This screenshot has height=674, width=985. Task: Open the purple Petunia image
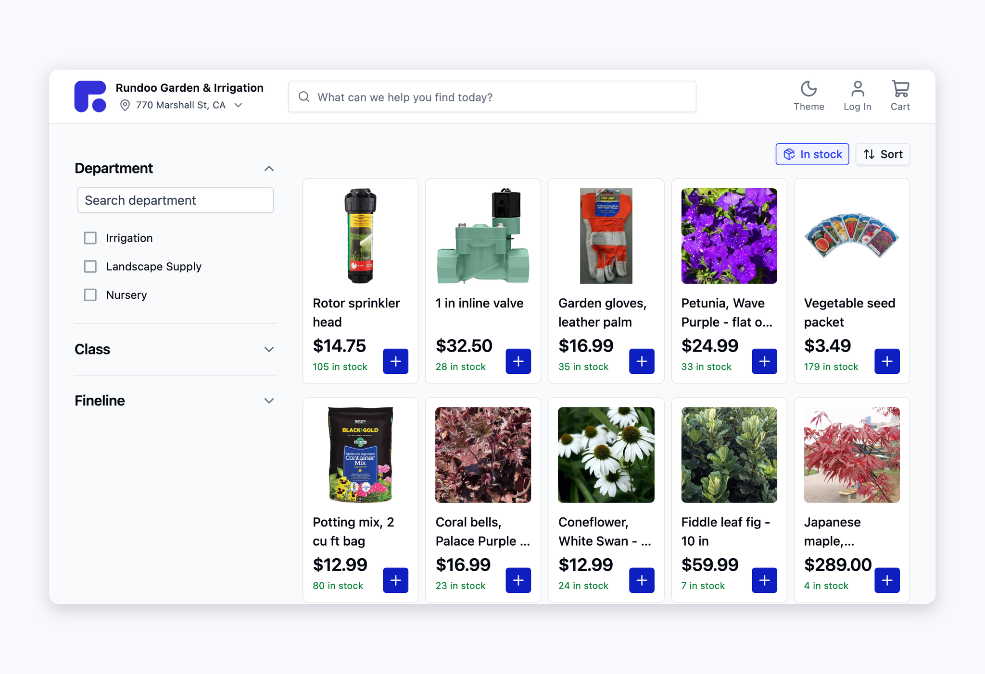[729, 236]
